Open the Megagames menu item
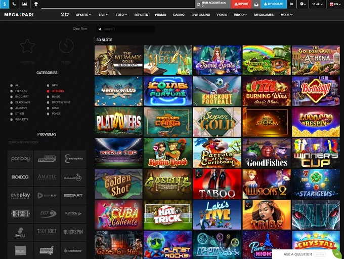The width and height of the screenshot is (344, 259). coord(264,15)
